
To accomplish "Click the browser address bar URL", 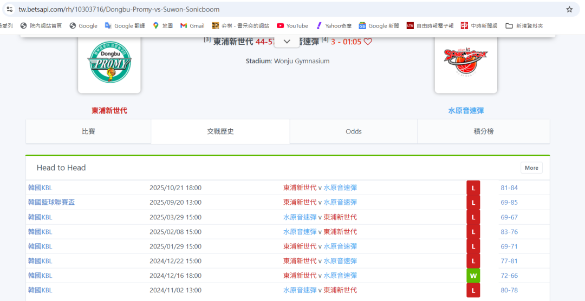I will [x=119, y=9].
